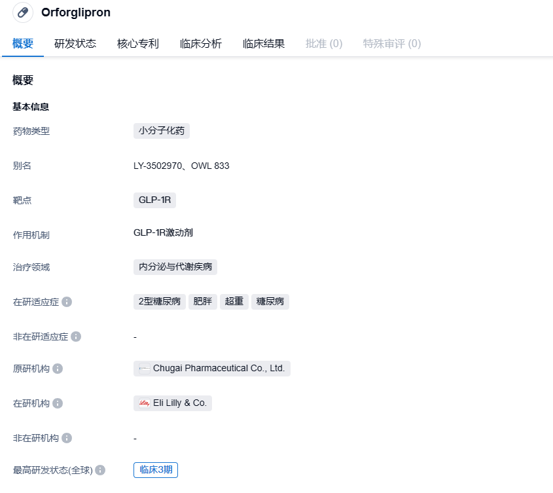
Task: Switch to the 研发状态 tab
Action: [75, 44]
